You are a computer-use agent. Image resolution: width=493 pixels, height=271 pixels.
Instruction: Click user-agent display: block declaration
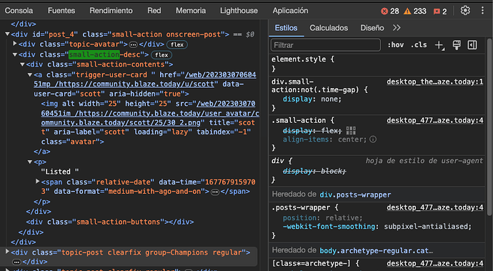point(314,171)
